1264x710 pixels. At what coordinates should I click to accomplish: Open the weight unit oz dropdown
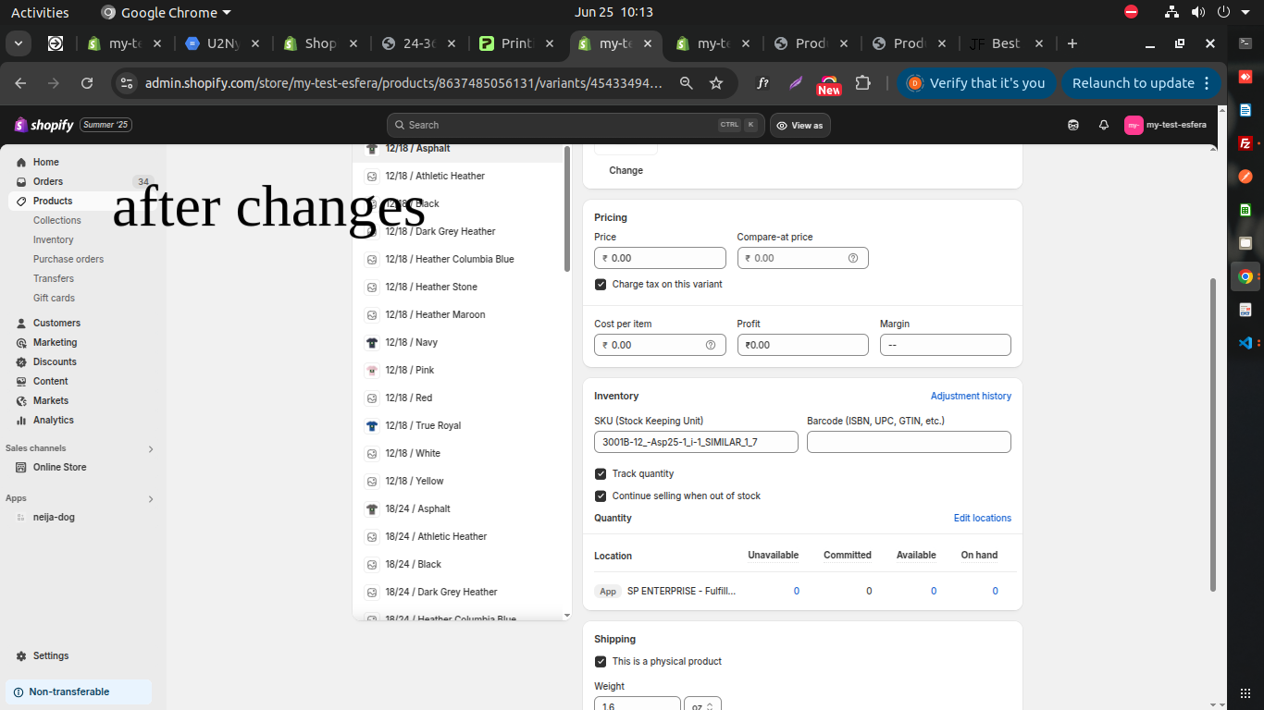coord(702,705)
